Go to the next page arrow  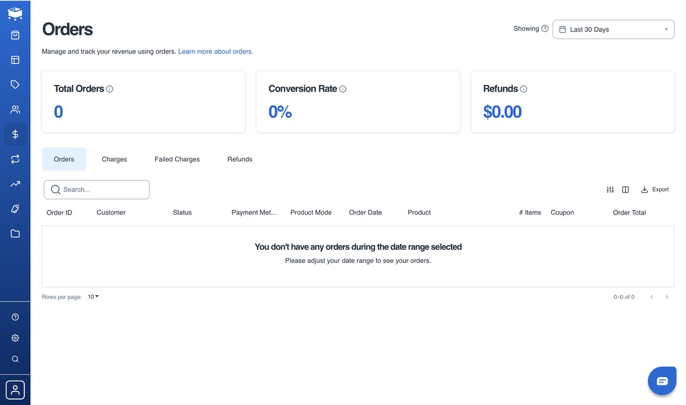click(x=667, y=297)
